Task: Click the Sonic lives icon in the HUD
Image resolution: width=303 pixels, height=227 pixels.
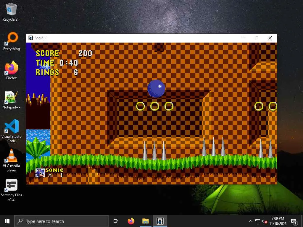Action: pos(40,173)
